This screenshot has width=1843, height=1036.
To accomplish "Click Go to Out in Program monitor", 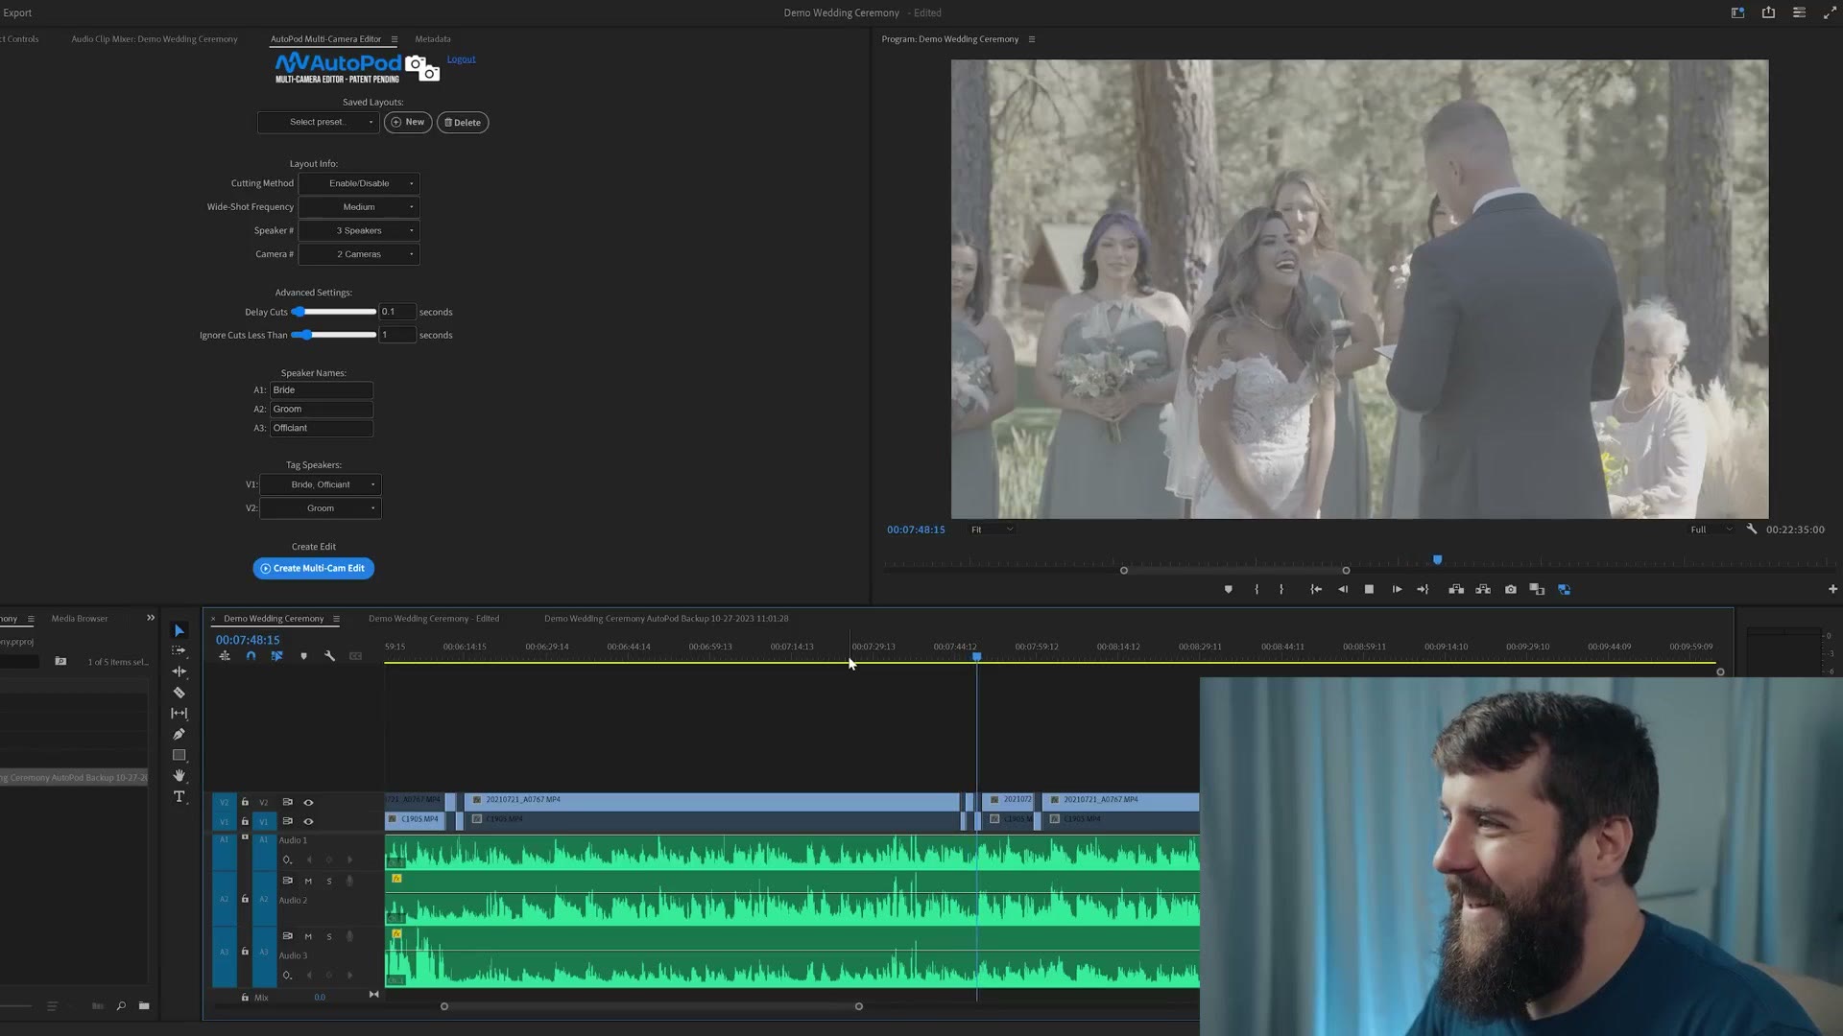I will tap(1423, 589).
